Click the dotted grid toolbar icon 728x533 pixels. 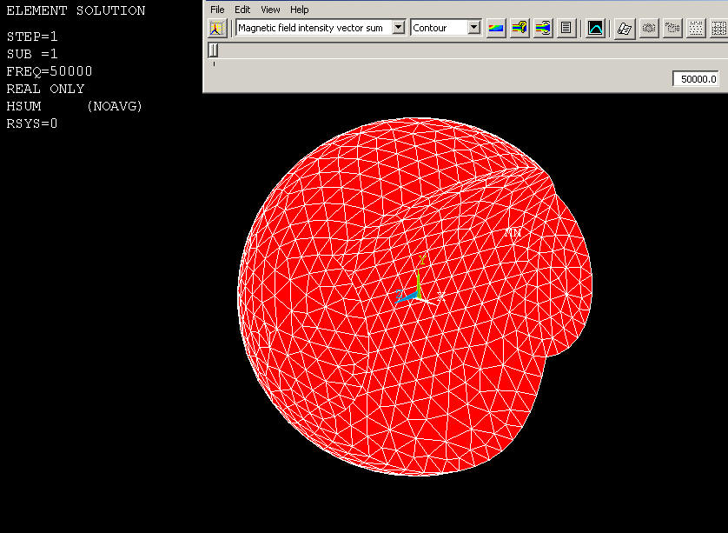click(696, 28)
